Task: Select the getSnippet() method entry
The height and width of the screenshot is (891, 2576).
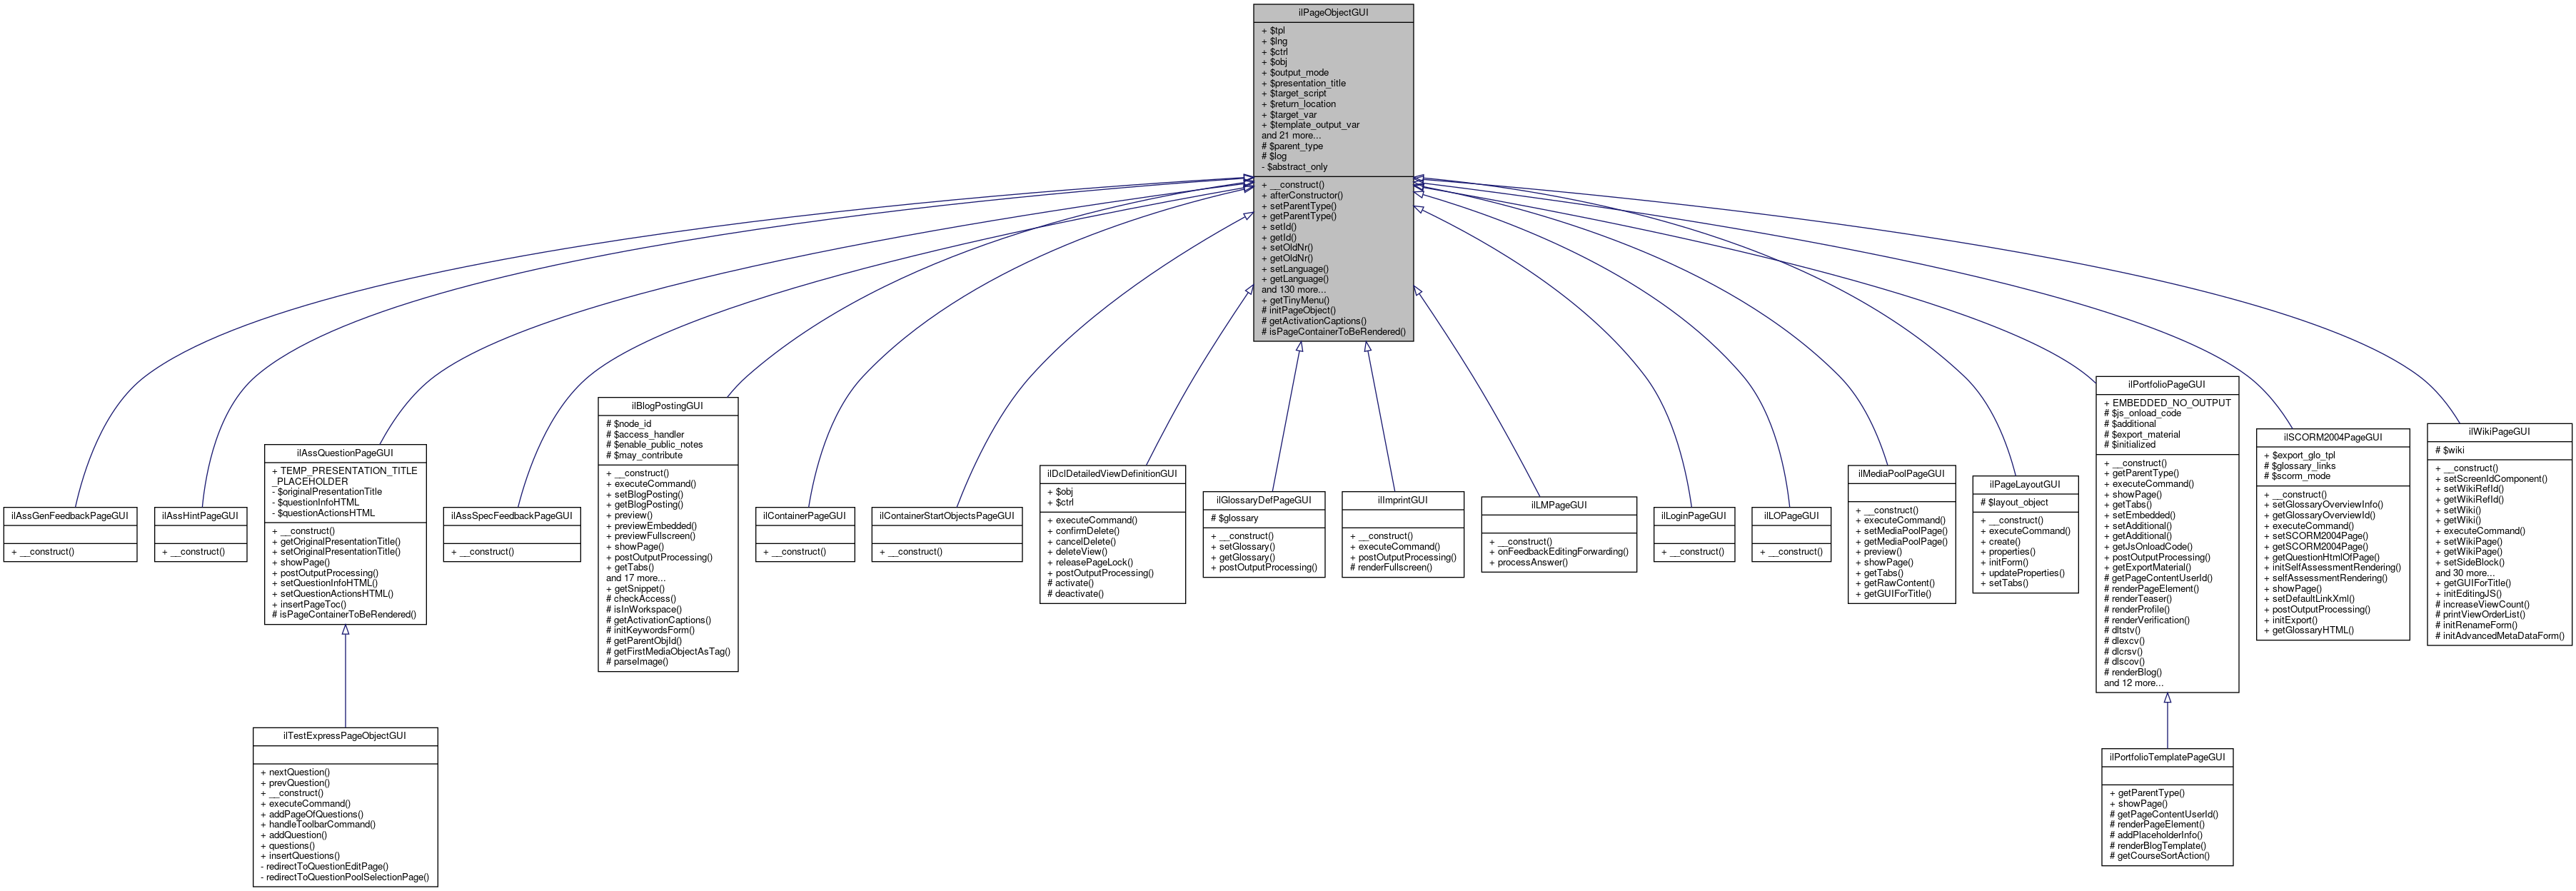Action: tap(635, 589)
